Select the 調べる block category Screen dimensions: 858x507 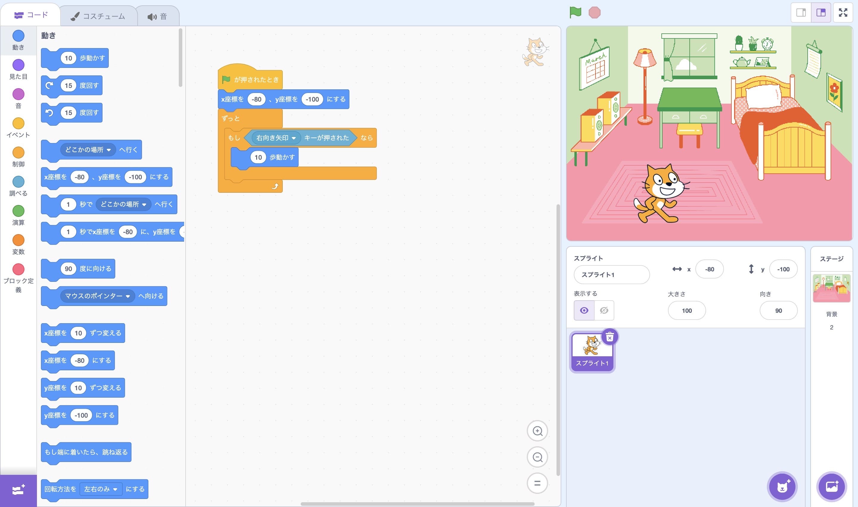pos(18,186)
